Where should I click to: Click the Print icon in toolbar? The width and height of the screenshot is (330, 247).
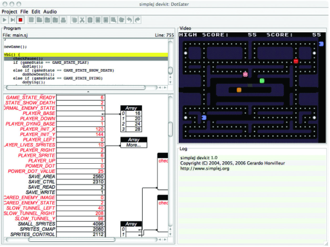click(63, 20)
